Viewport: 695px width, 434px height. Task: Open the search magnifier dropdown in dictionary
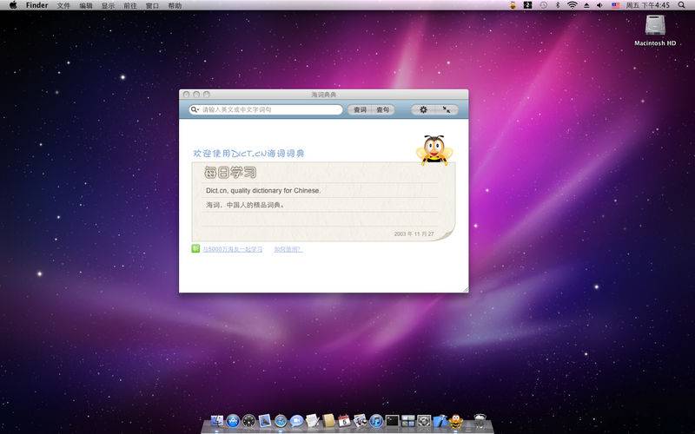pos(195,109)
